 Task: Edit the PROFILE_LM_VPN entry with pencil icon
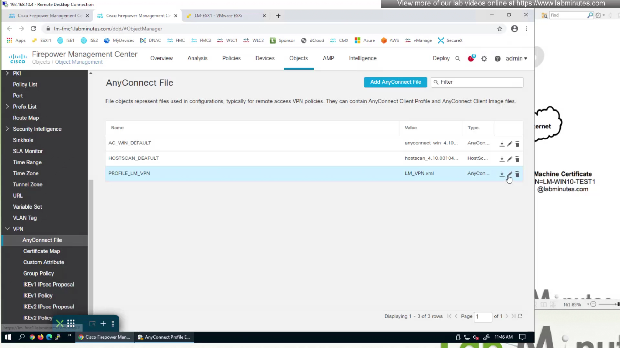(510, 174)
